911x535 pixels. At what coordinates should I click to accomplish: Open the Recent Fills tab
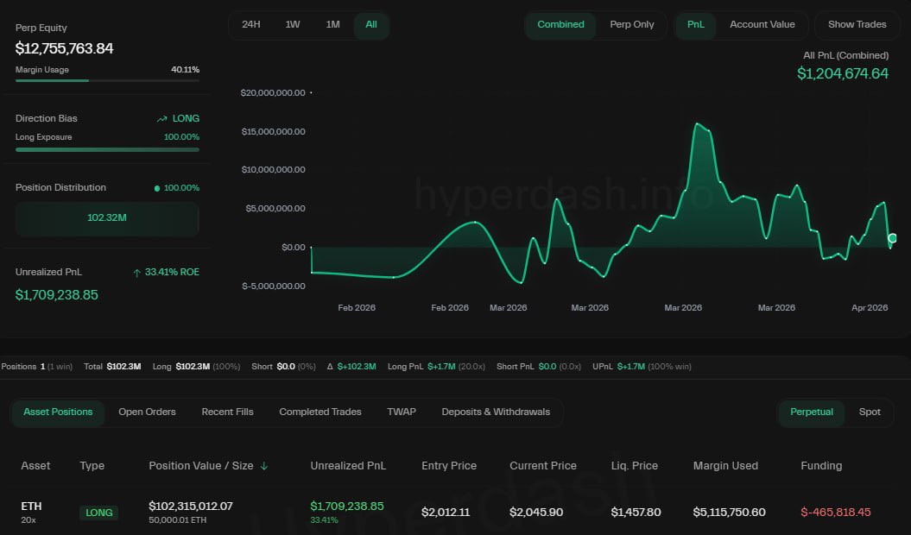tap(227, 412)
